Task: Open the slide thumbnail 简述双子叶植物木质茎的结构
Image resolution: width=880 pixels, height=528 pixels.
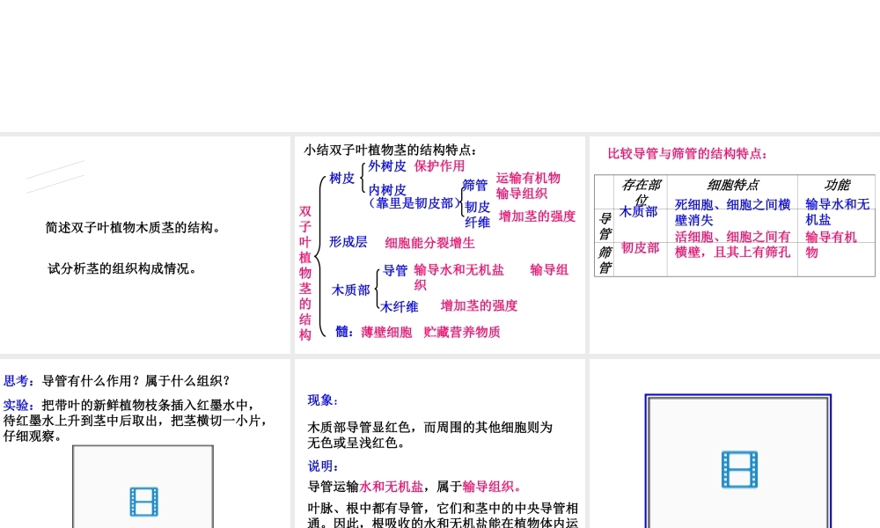Action: (145, 245)
